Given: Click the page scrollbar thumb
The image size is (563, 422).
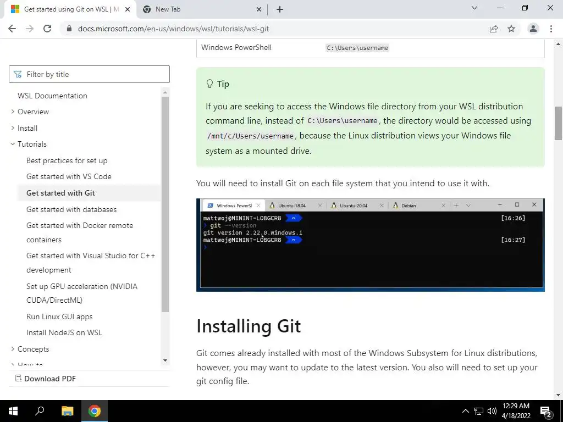Looking at the screenshot, I should coord(558,123).
